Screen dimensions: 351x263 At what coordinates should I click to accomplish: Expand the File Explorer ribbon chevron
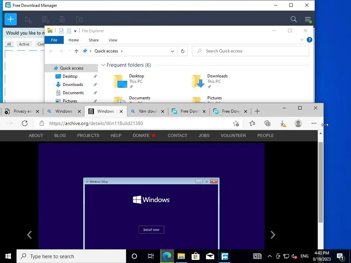[302, 40]
